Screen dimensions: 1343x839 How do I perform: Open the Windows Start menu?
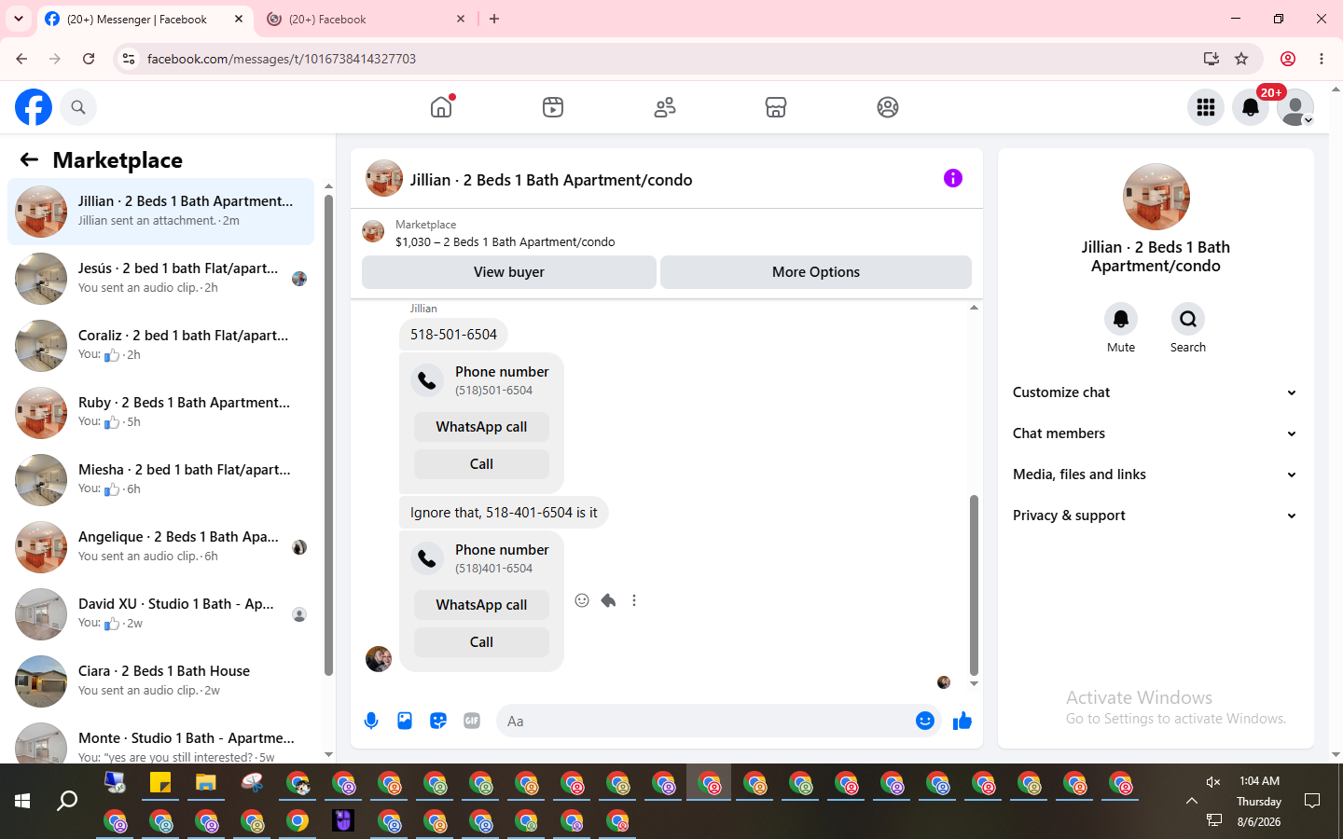coord(22,801)
